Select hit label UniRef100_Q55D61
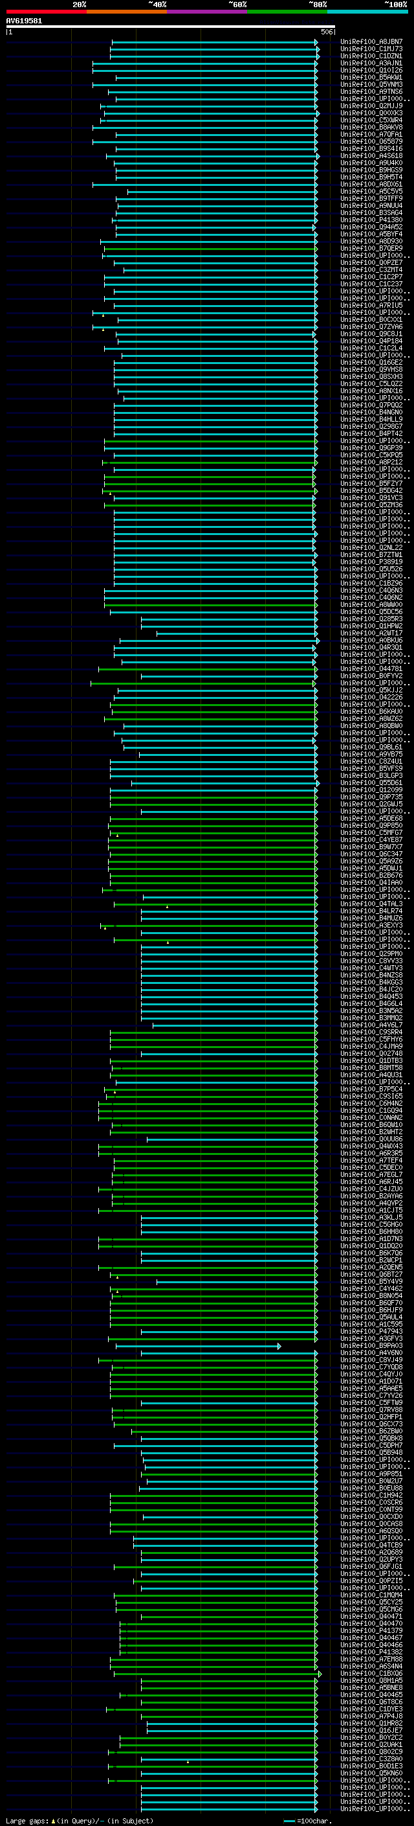This screenshot has height=1826, width=414. click(x=371, y=782)
